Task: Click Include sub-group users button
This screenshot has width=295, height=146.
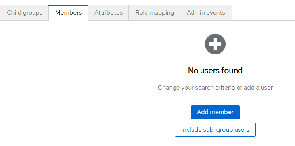Action: click(215, 130)
